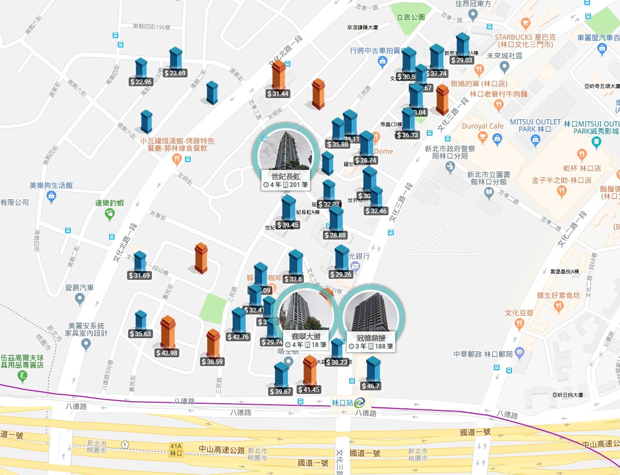Select the 美樂狗生活館 shopping pin
This screenshot has width=620, height=475.
51,196
